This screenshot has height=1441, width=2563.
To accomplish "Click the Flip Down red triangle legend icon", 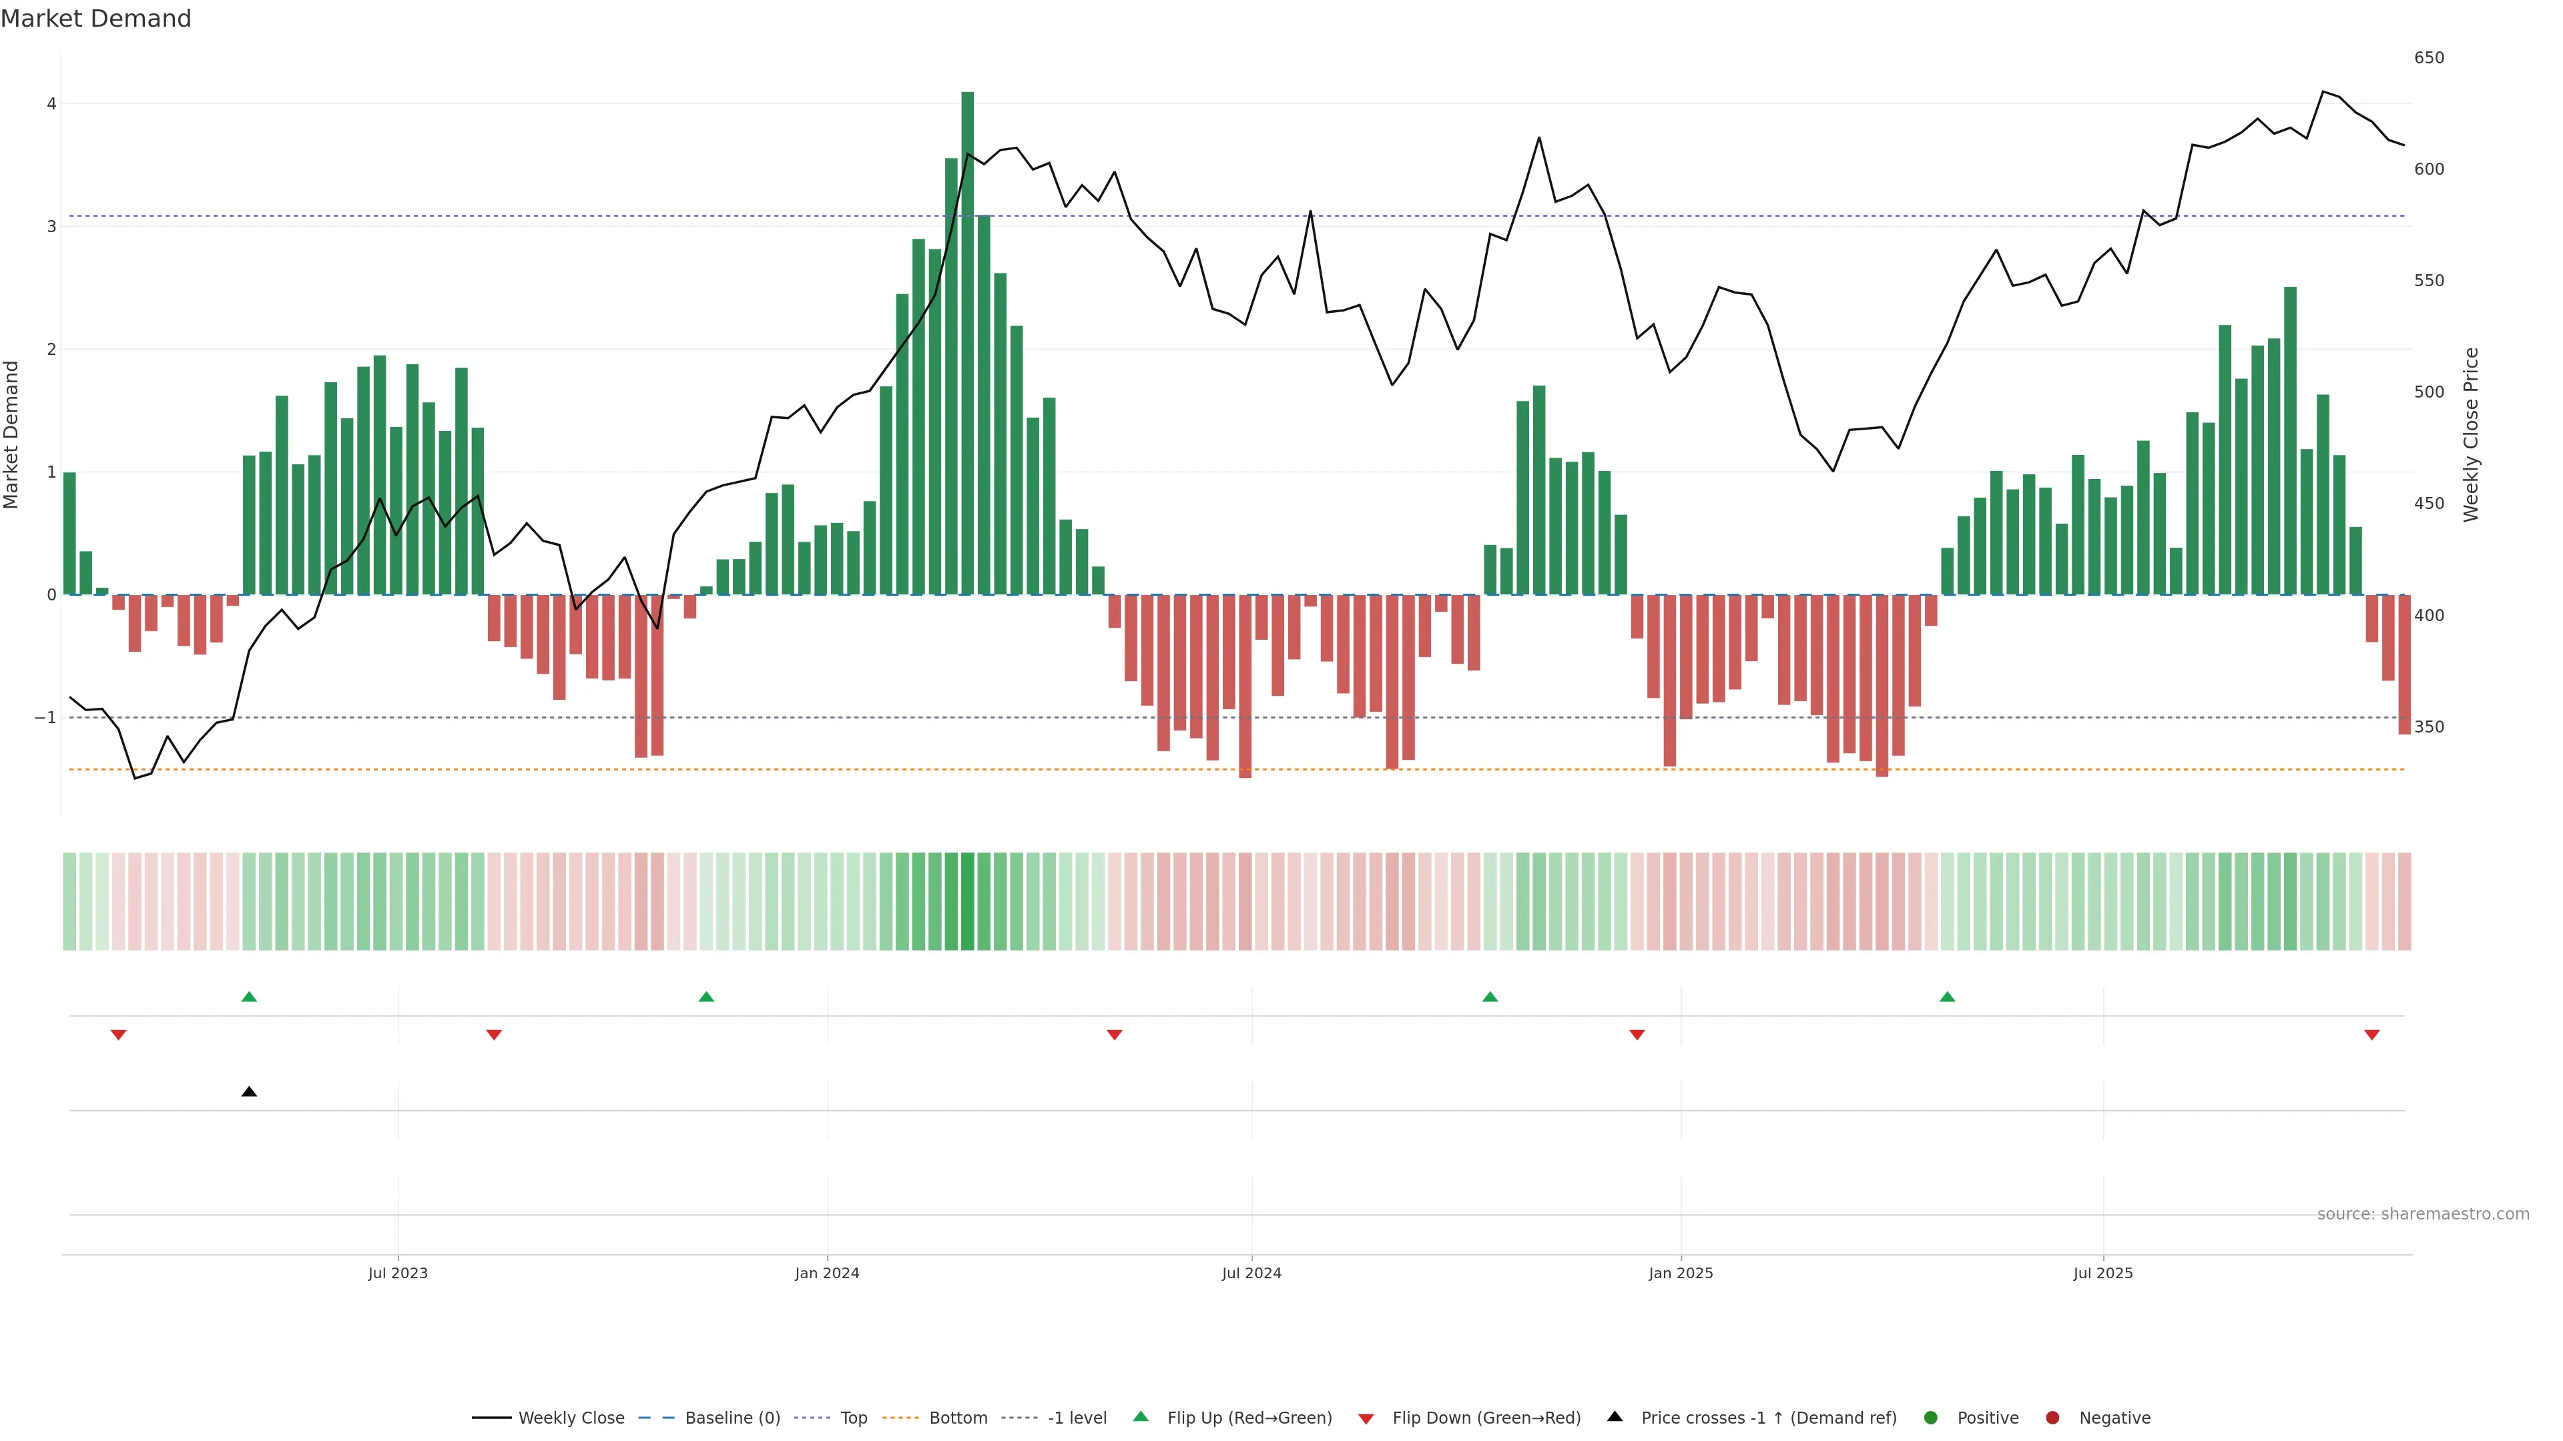I will pyautogui.click(x=1365, y=1418).
